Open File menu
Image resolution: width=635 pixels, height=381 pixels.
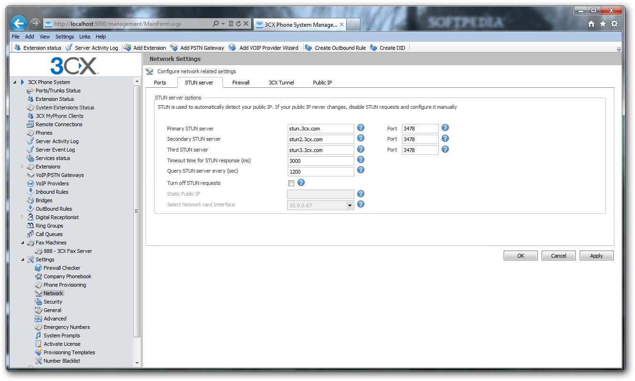click(15, 37)
